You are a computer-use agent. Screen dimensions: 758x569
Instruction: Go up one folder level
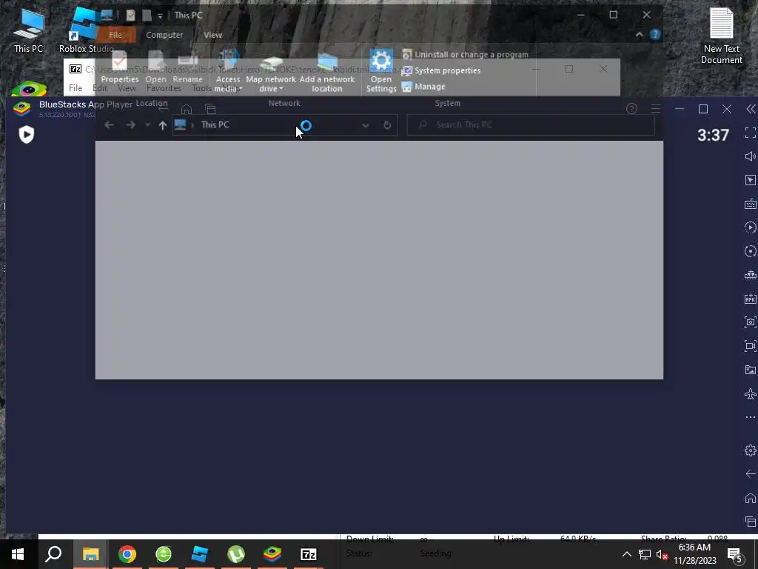(162, 125)
